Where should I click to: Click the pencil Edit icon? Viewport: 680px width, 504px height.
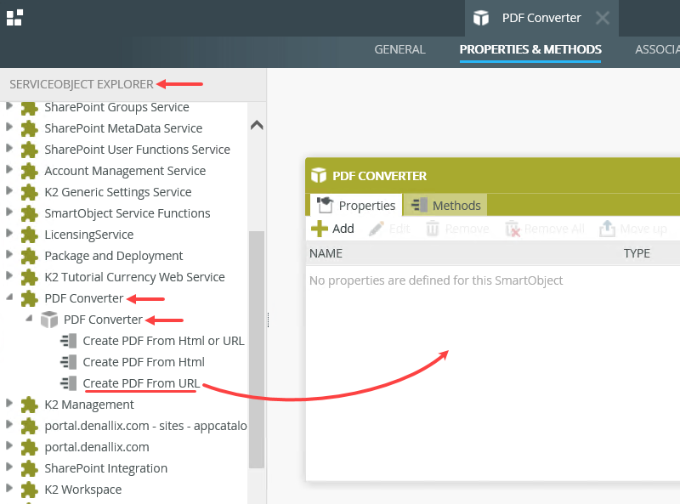click(x=376, y=229)
